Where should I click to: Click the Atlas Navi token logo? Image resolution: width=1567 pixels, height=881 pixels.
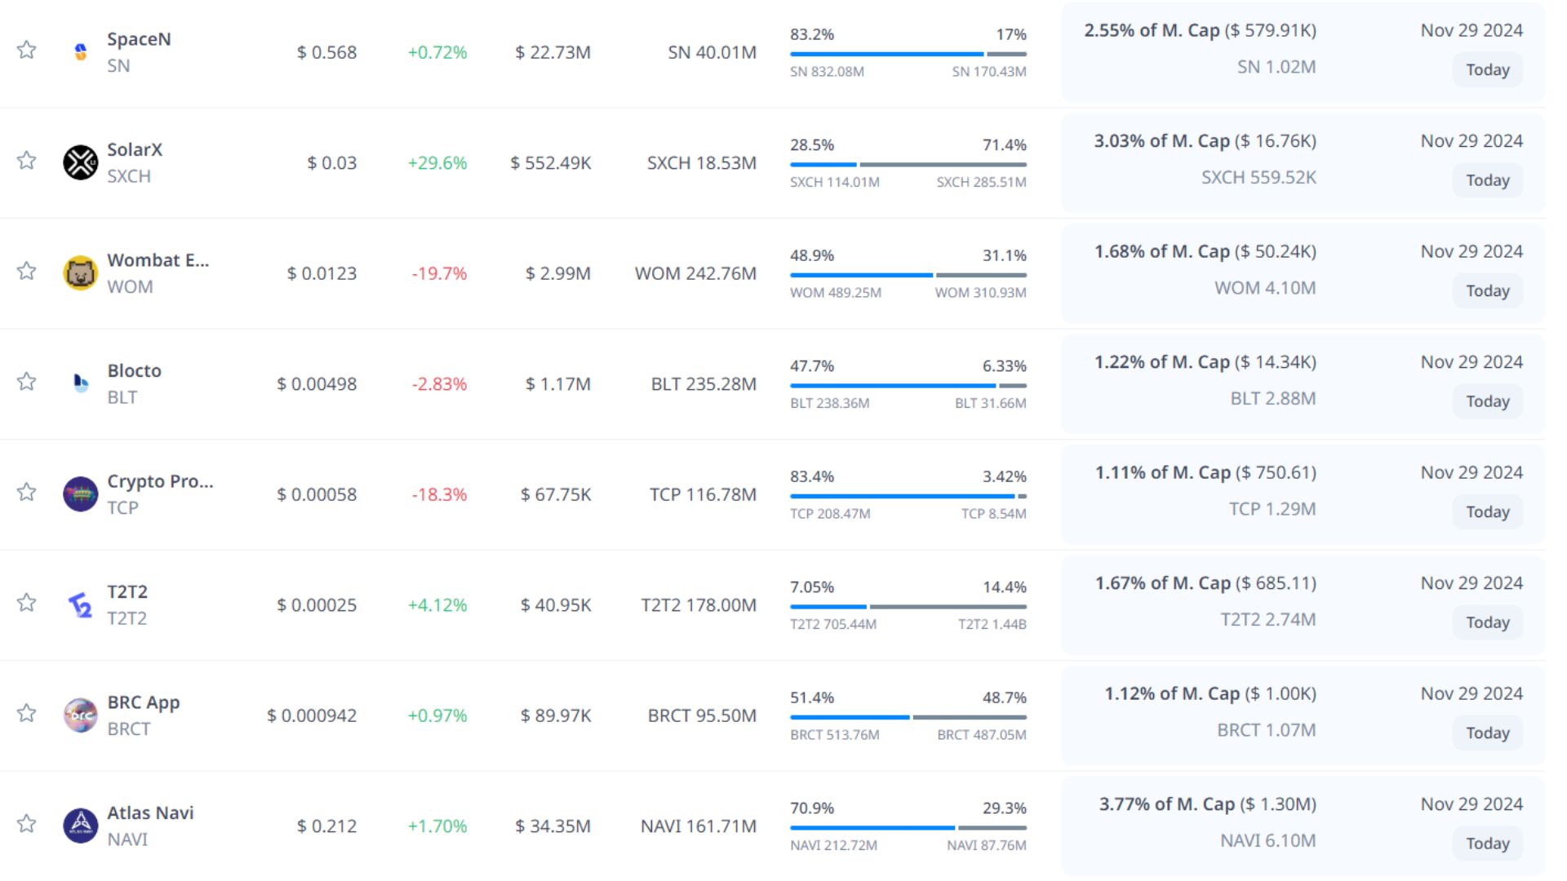[x=80, y=826]
